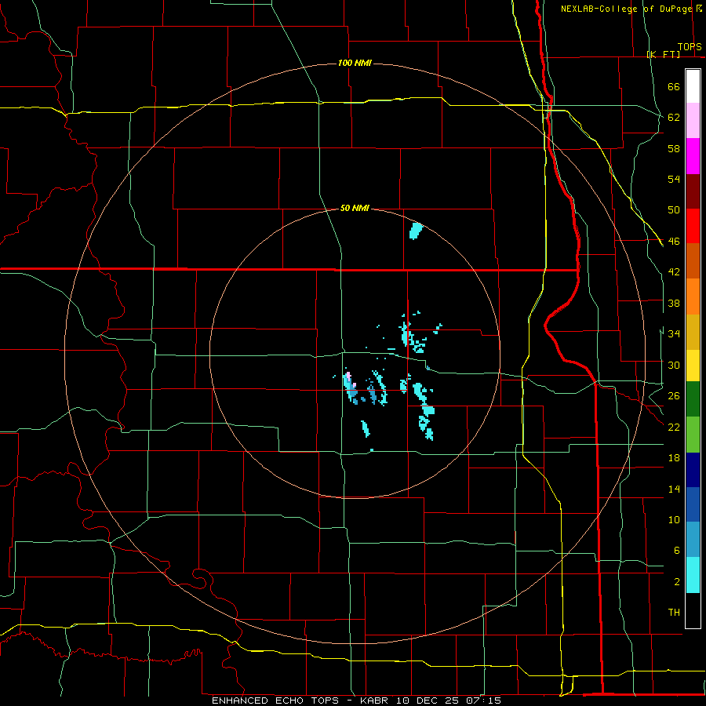Click the legend number 54
The height and width of the screenshot is (706, 706).
674,179
